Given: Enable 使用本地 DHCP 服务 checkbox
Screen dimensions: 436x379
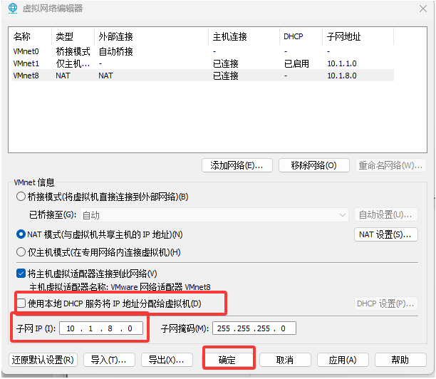Looking at the screenshot, I should pyautogui.click(x=21, y=303).
